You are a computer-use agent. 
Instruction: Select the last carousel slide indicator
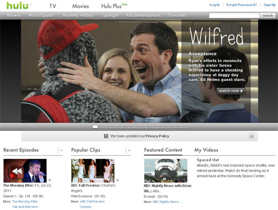(x=184, y=127)
